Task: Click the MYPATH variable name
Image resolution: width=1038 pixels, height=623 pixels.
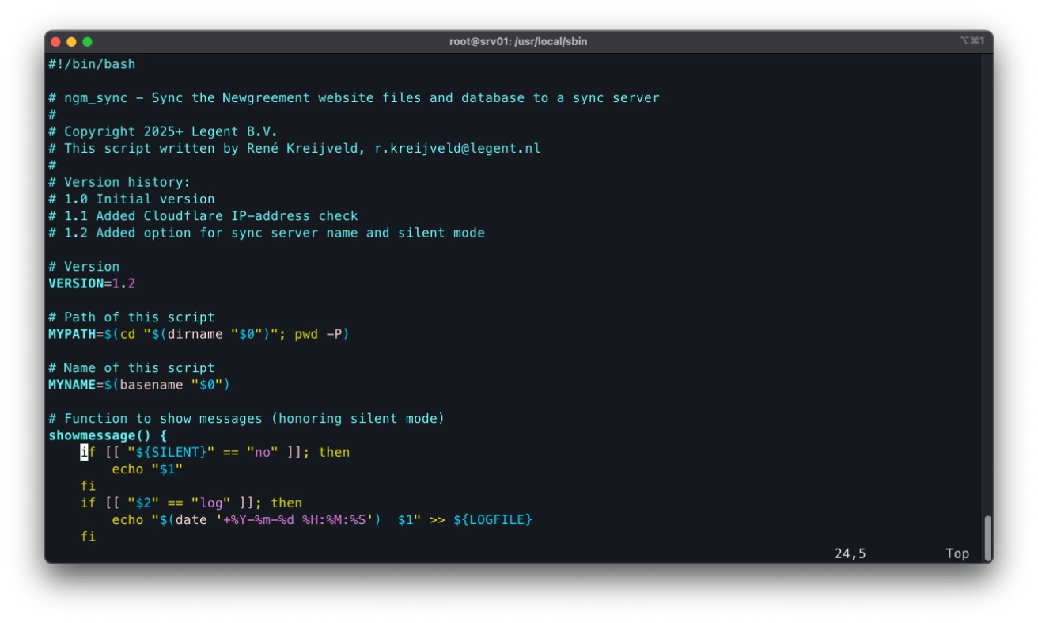Action: click(x=72, y=334)
